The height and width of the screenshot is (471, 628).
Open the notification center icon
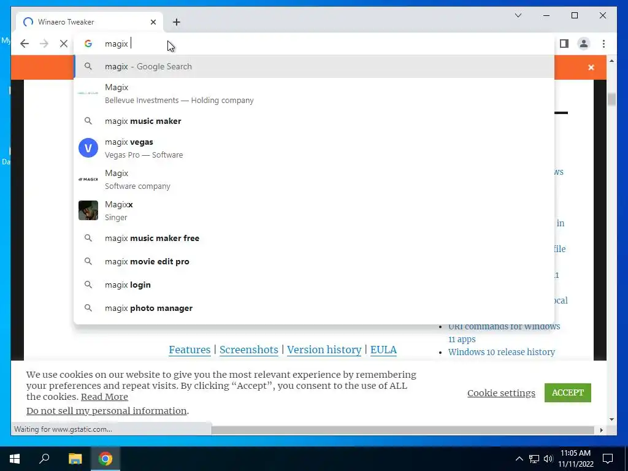pyautogui.click(x=608, y=459)
